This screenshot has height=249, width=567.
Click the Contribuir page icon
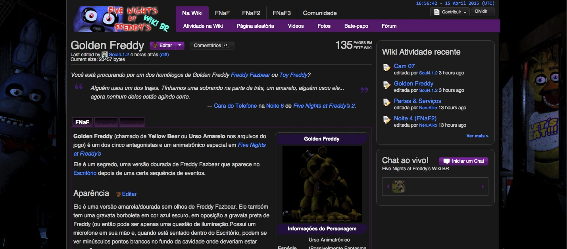(x=437, y=12)
